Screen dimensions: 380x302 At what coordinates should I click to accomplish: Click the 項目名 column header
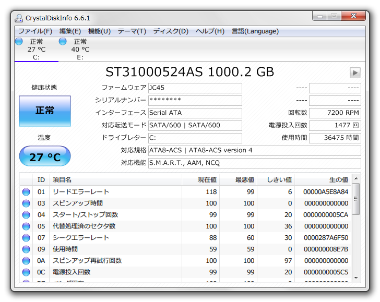coord(115,180)
